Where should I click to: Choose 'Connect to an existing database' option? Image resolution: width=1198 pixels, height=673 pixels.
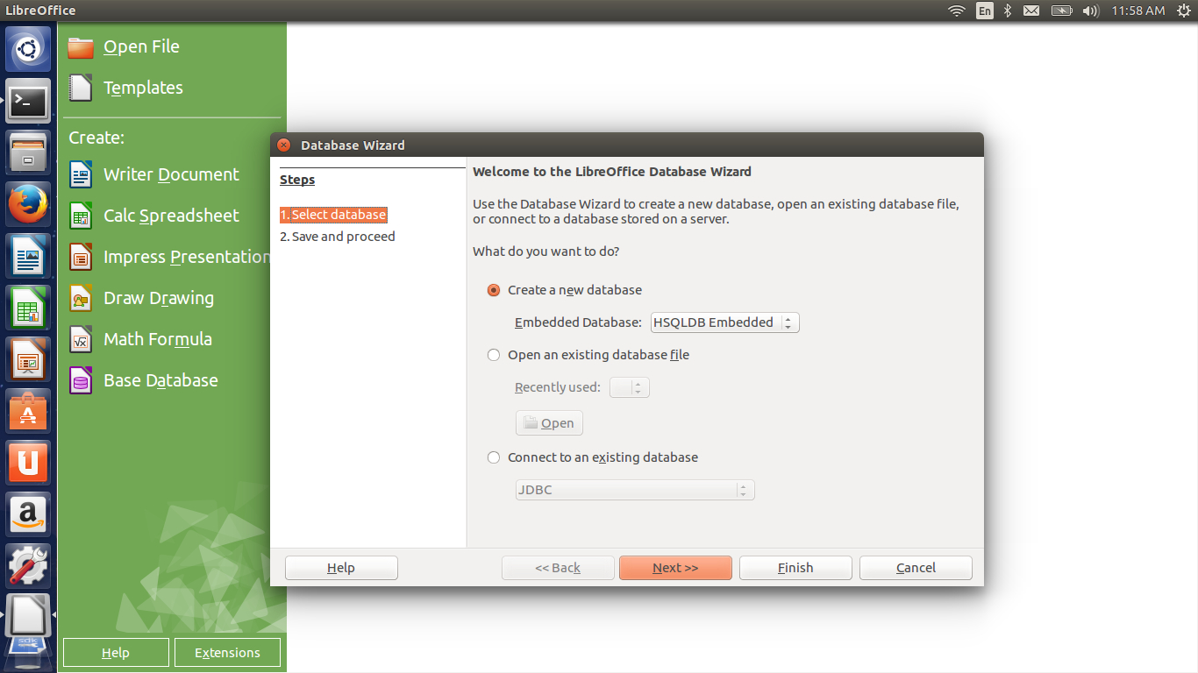[x=593, y=457]
